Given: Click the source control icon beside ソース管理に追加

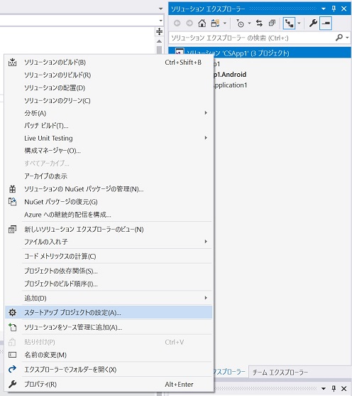Looking at the screenshot, I should pyautogui.click(x=12, y=327).
